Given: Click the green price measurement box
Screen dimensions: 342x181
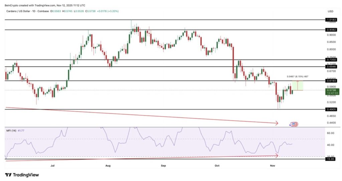Looking at the screenshot, I should coord(297,85).
